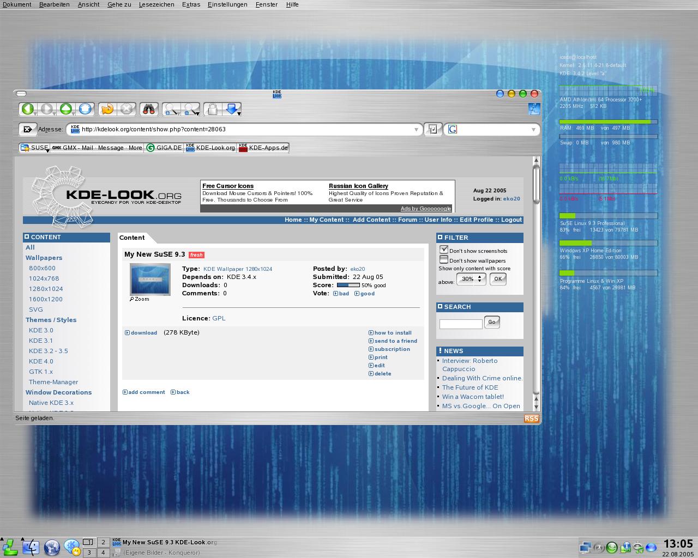Screen dimensions: 698x558
Task: Launch the globe web browser panel icon
Action: pos(52,547)
